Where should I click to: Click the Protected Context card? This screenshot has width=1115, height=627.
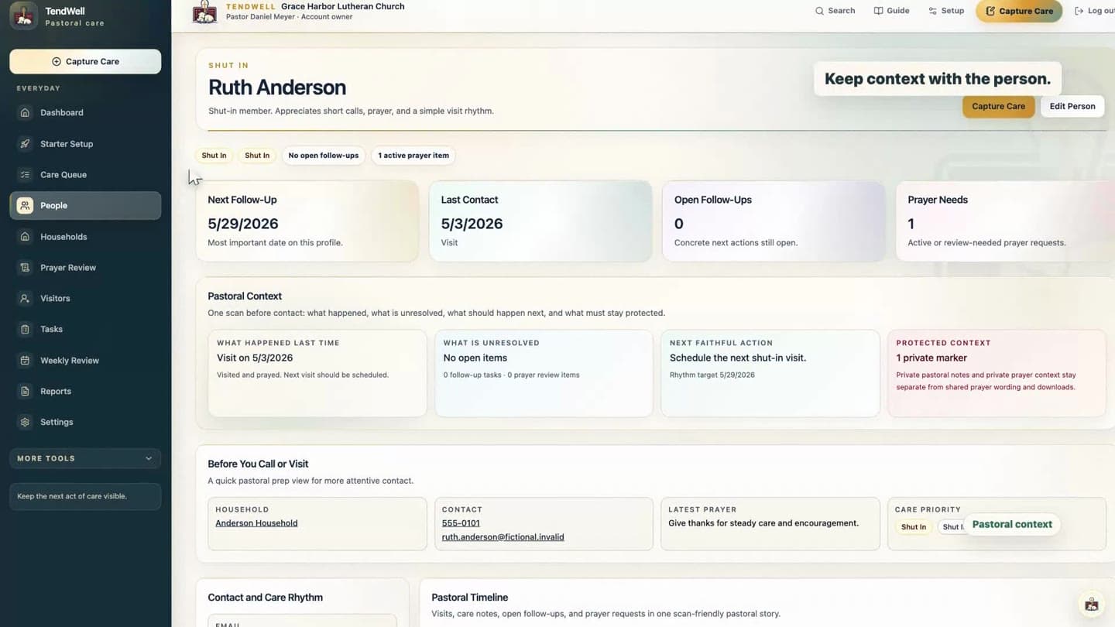[997, 373]
